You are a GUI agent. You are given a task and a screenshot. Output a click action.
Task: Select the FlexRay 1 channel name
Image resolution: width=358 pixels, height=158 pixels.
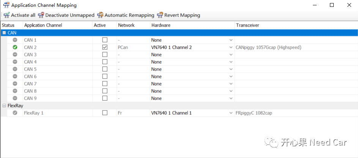pos(34,113)
